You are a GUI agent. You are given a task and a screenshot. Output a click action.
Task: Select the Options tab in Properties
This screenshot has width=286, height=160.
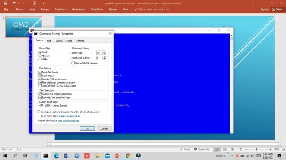click(39, 40)
